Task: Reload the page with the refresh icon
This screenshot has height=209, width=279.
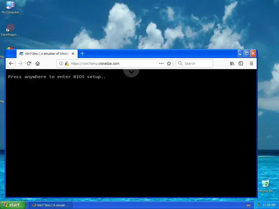Action: 29,63
